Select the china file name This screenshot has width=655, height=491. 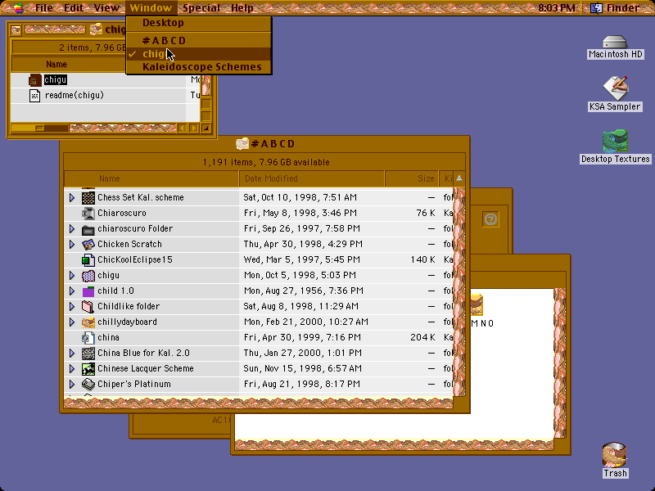(108, 337)
